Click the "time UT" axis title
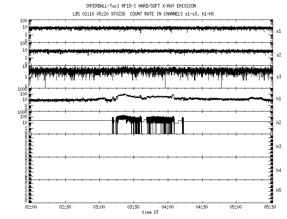Viewport: 287px width, 219px height. point(151,212)
